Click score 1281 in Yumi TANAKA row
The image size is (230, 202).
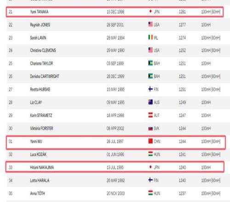click(182, 12)
